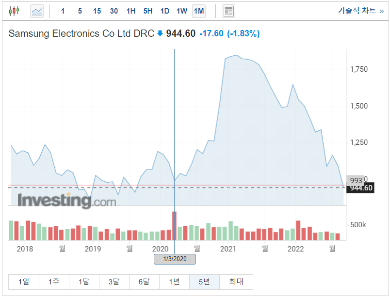Click the 500k volume axis label
This screenshot has width=390, height=297.
coord(358,225)
